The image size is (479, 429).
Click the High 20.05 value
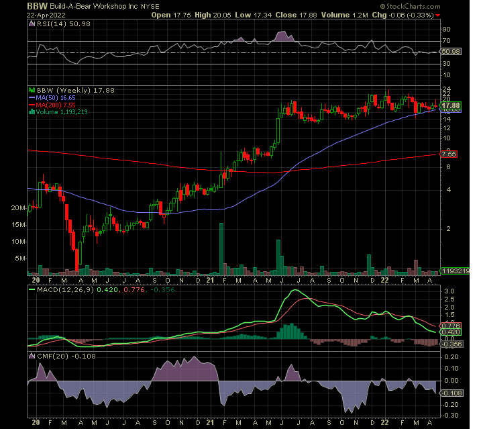pos(213,15)
